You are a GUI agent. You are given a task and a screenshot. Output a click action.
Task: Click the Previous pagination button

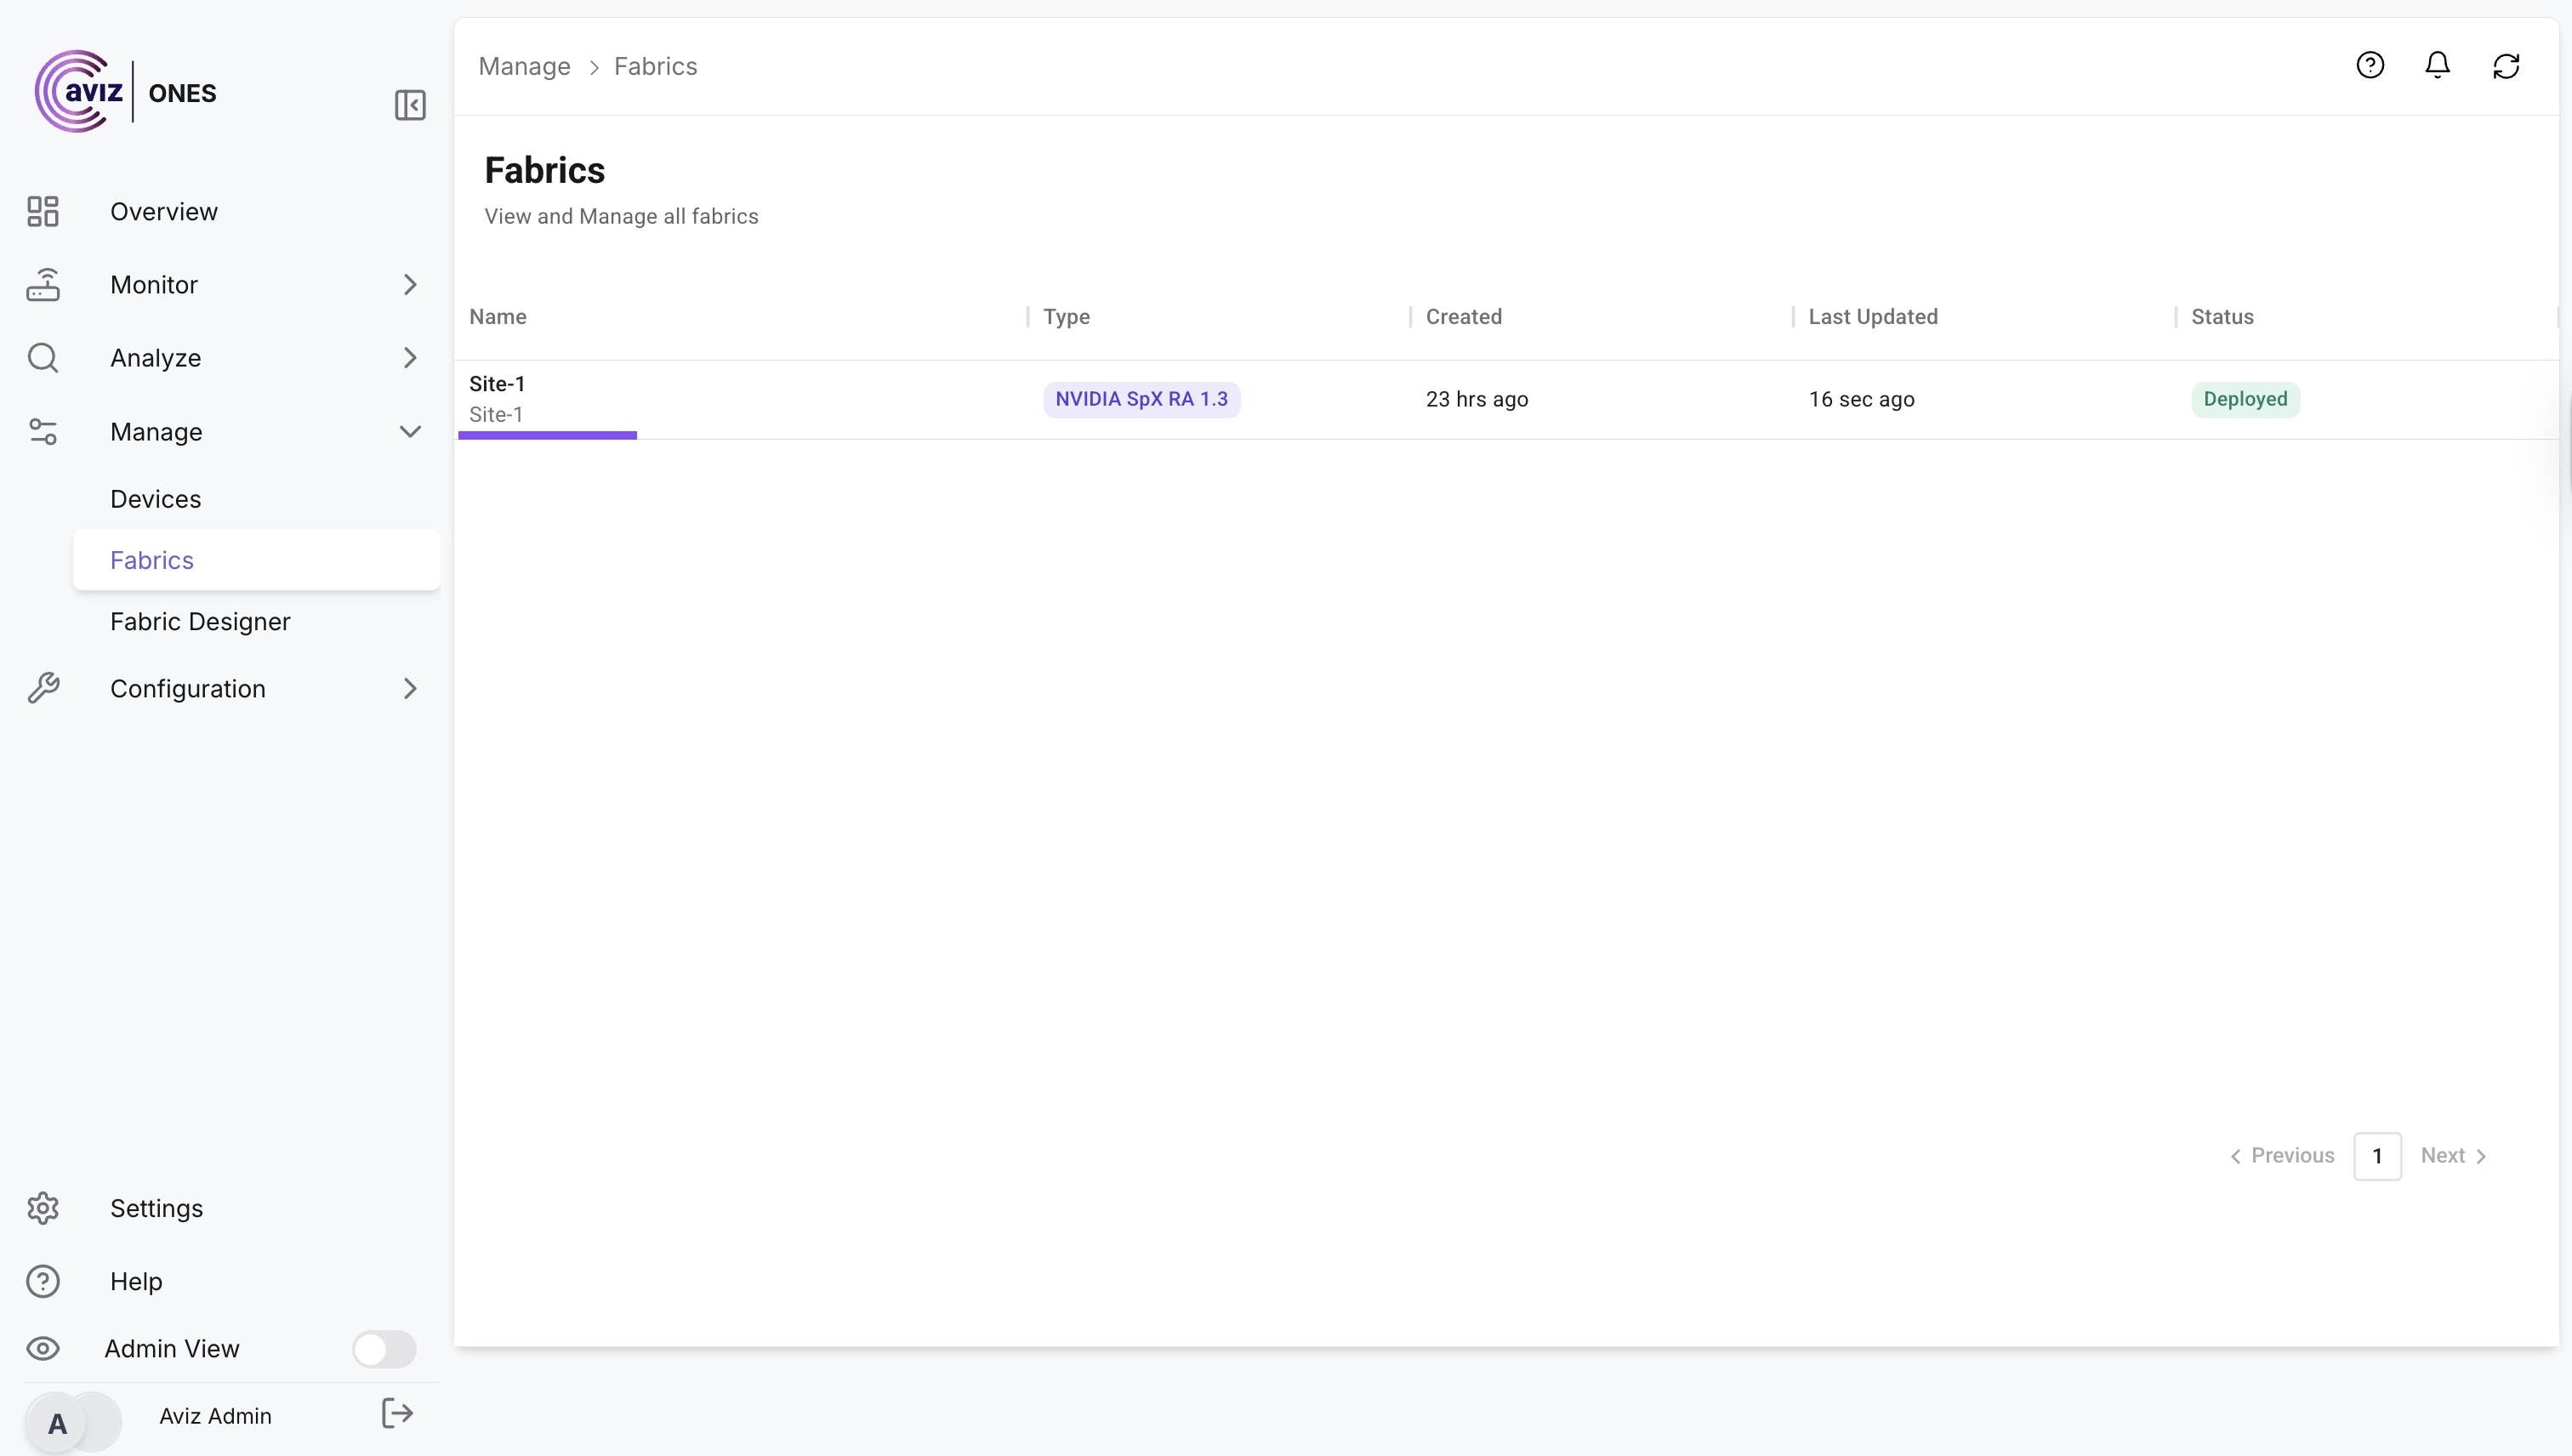pyautogui.click(x=2283, y=1156)
